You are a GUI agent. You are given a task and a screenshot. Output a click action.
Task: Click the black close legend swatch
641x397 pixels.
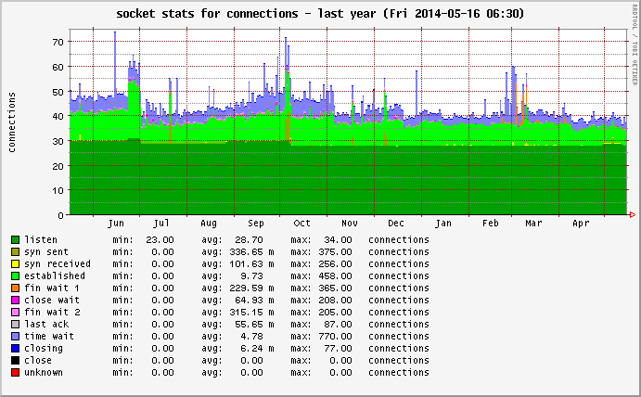pos(15,360)
